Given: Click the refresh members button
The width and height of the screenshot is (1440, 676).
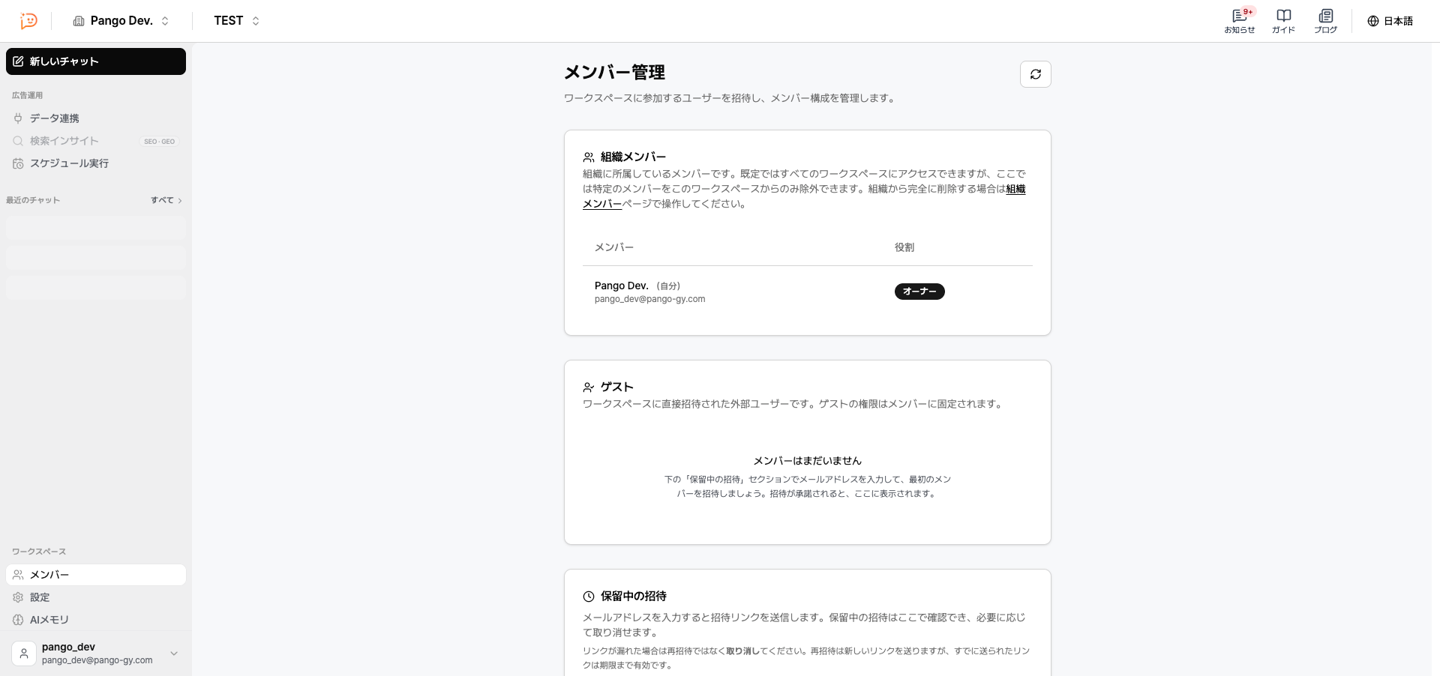Looking at the screenshot, I should coord(1036,74).
